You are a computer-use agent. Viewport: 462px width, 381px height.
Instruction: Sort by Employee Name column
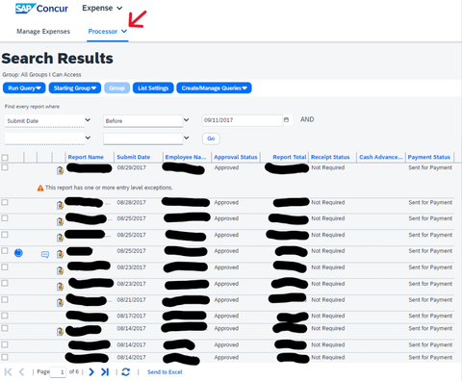(186, 157)
